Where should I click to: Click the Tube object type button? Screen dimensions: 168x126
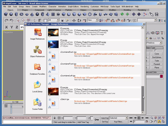coord(157,61)
